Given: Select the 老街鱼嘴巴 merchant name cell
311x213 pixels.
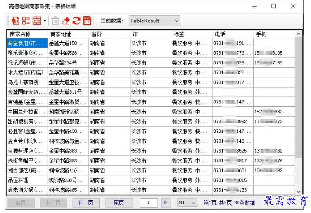Looking at the screenshot, I should (27, 161).
